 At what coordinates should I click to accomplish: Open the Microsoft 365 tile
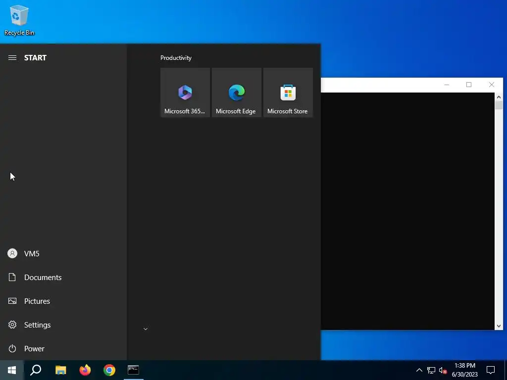coord(185,93)
